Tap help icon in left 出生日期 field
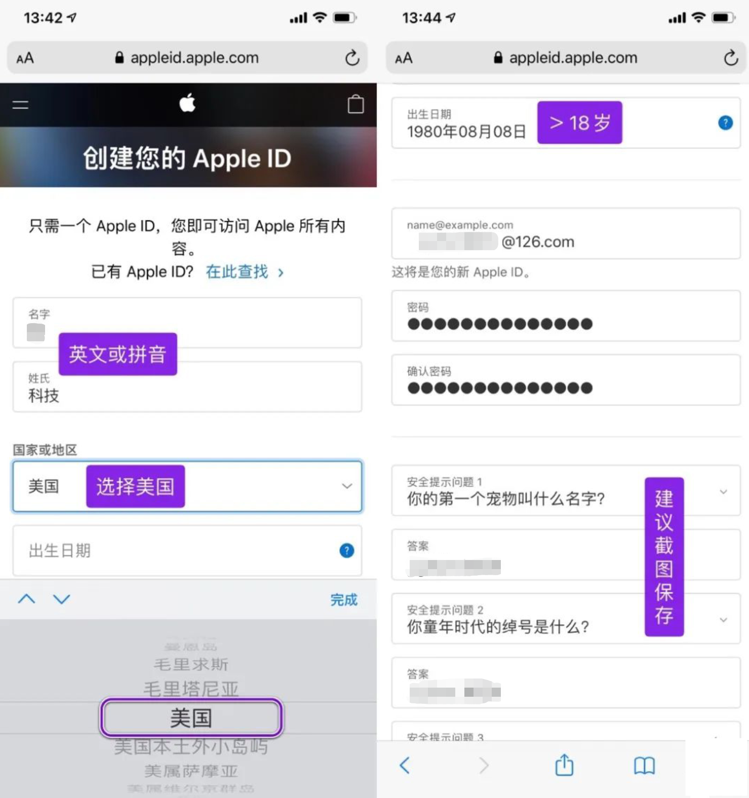 347,550
